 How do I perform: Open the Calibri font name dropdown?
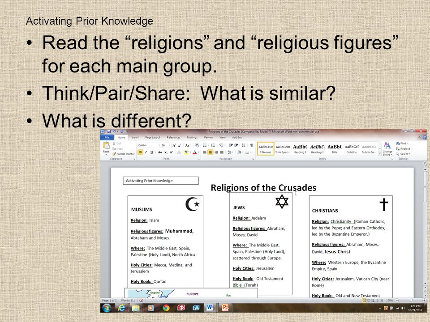[x=159, y=145]
